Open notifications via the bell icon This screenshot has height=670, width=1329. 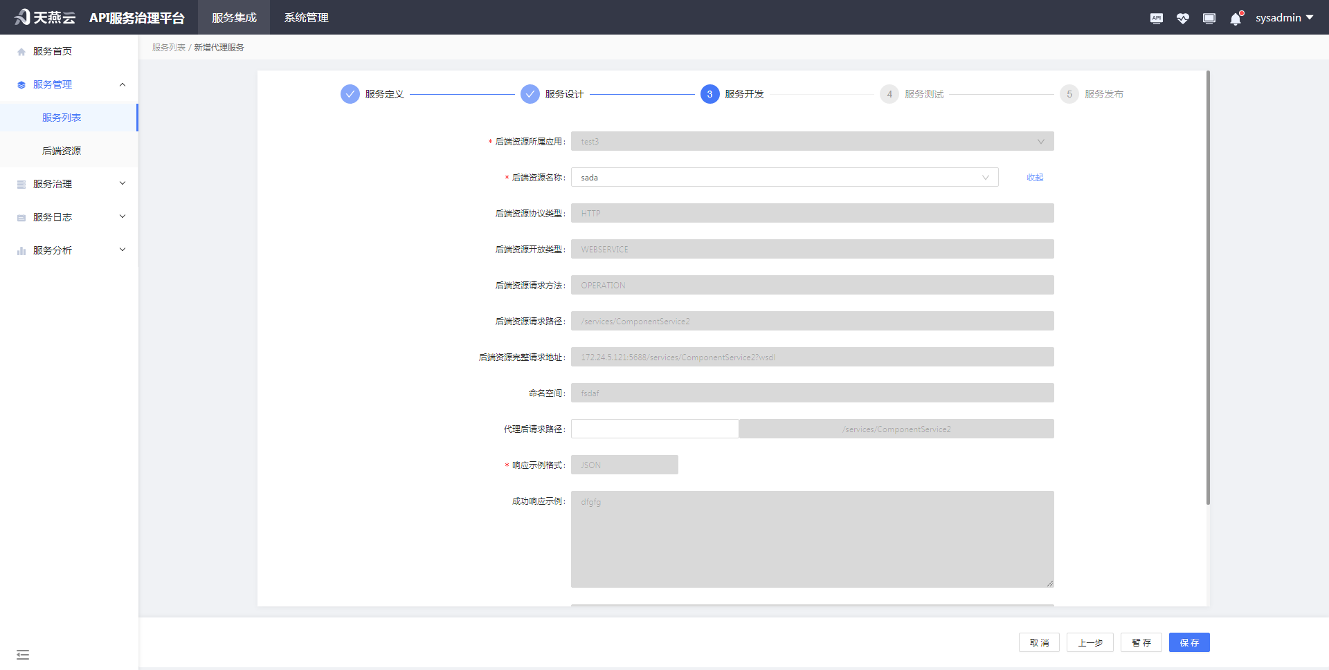[1235, 19]
